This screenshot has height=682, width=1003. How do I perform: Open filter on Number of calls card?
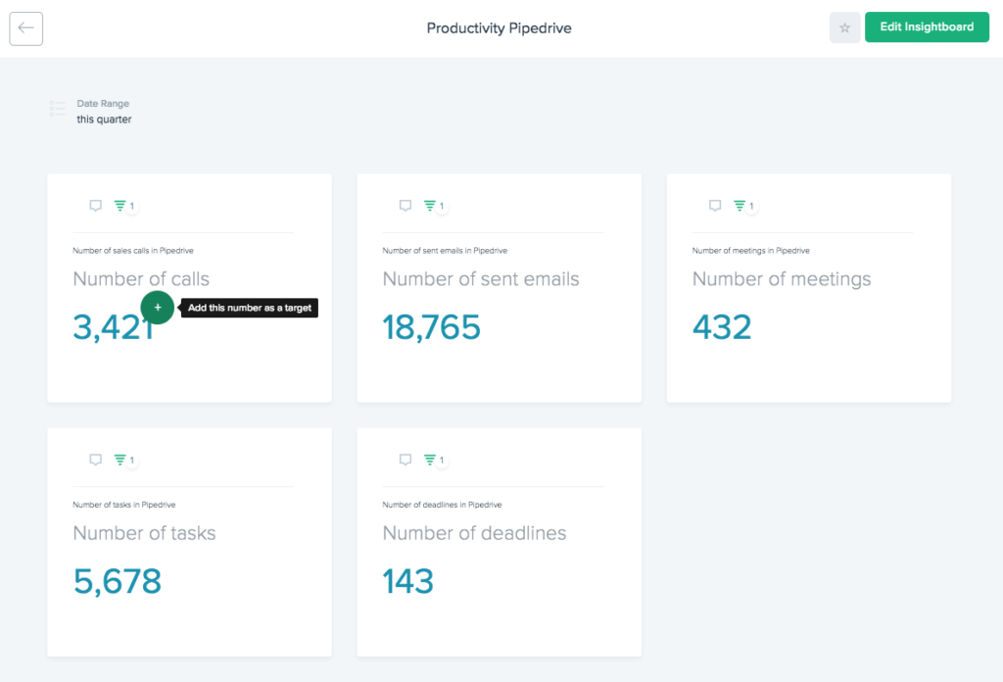(119, 206)
